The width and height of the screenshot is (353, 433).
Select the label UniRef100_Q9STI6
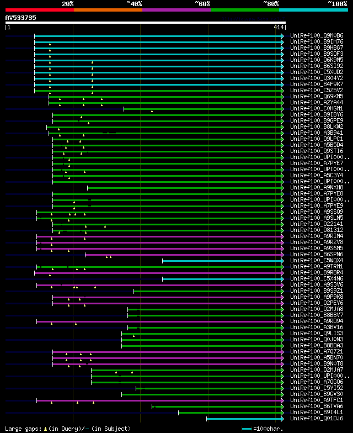coord(317,151)
